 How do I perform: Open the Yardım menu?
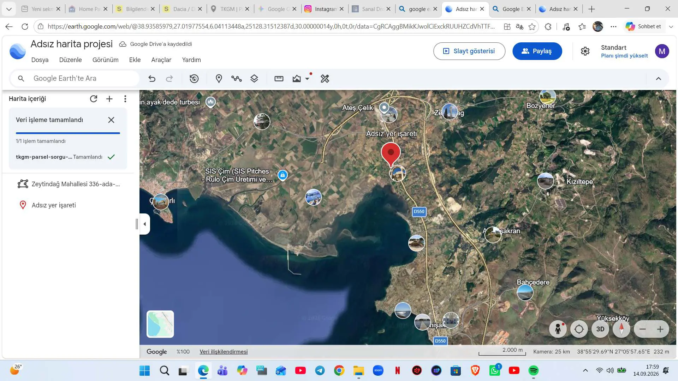(191, 60)
